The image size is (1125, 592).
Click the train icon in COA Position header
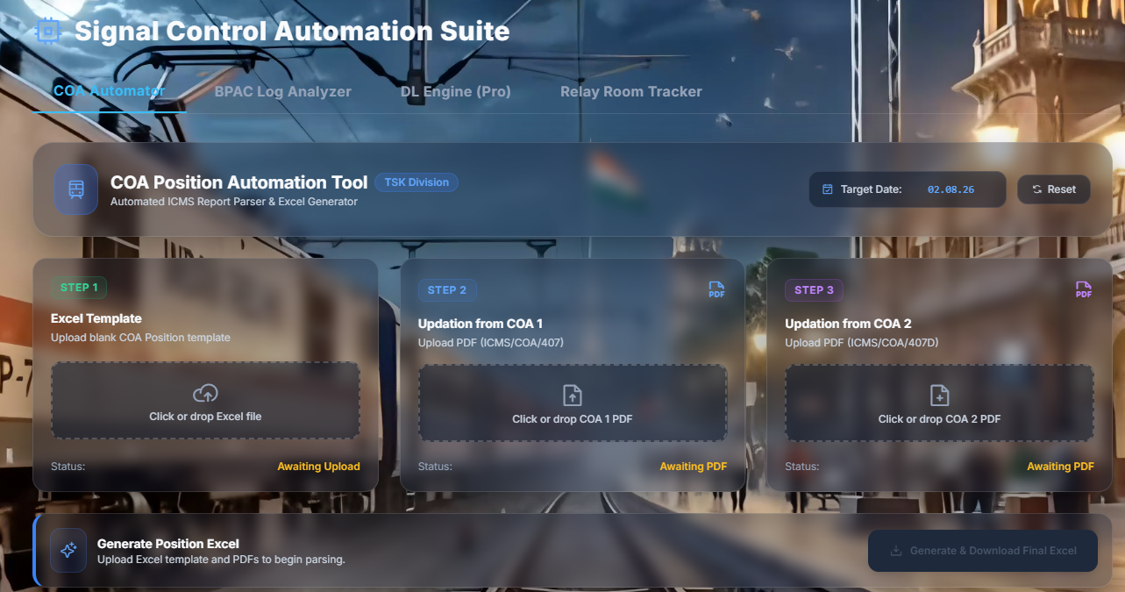click(x=76, y=189)
